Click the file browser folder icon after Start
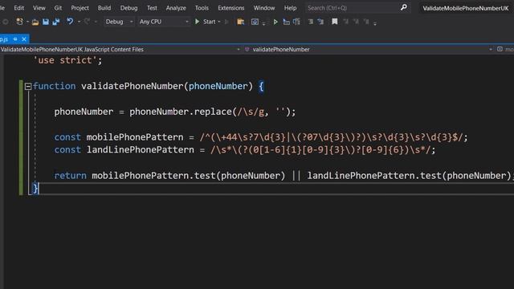The image size is (514, 289). pyautogui.click(x=241, y=22)
